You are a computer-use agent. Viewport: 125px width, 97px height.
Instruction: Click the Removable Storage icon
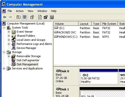(14, 56)
